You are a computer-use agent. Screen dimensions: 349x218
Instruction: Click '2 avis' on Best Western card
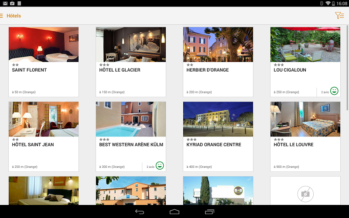[151, 167]
